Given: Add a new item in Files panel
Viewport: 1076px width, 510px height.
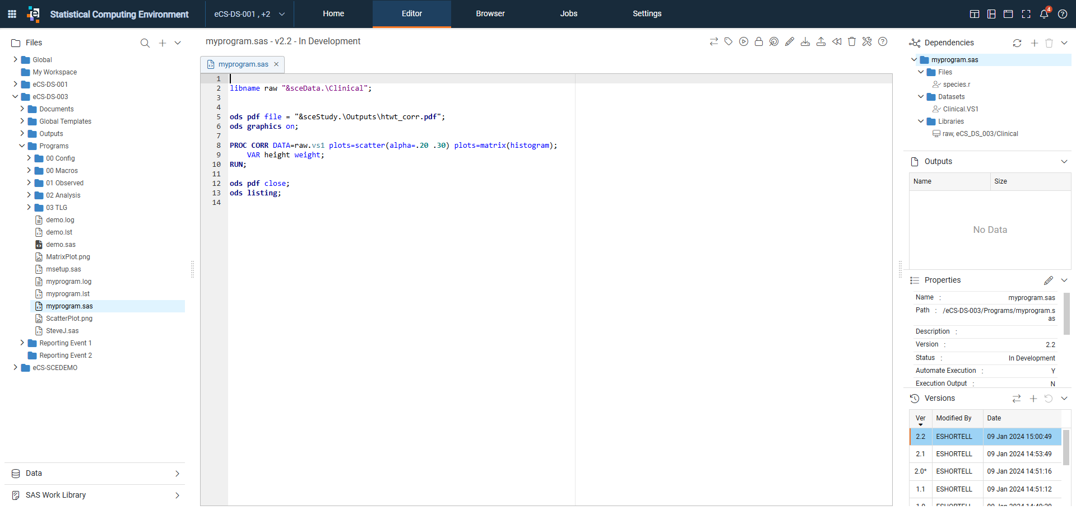Looking at the screenshot, I should [163, 43].
